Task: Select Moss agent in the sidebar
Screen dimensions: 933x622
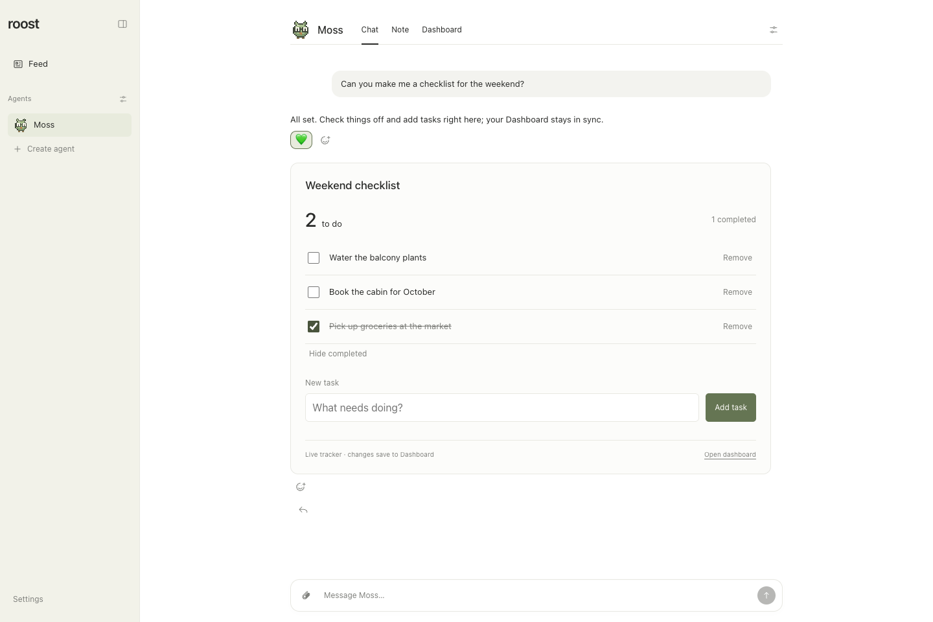Action: coord(69,125)
